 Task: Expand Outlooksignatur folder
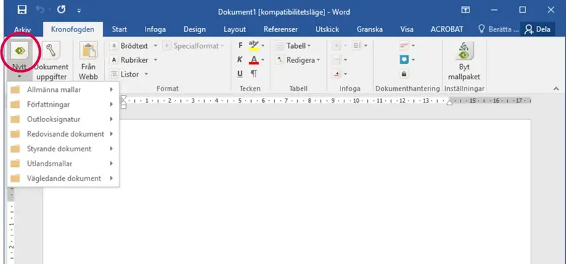[63, 119]
